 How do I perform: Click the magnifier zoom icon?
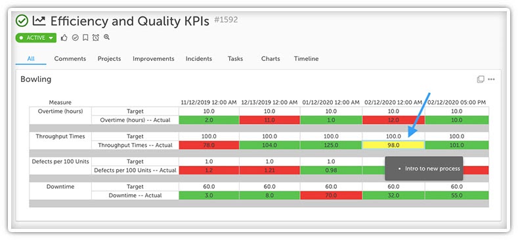point(107,37)
